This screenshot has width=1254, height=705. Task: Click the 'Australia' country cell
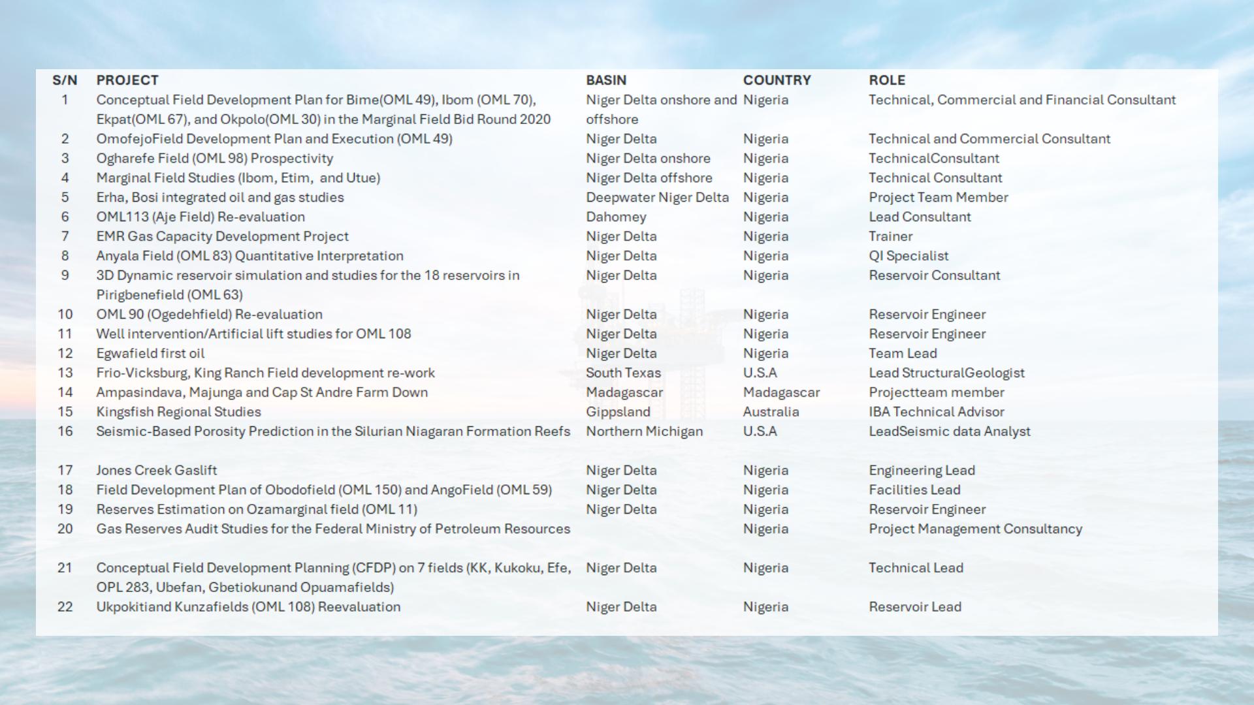771,412
